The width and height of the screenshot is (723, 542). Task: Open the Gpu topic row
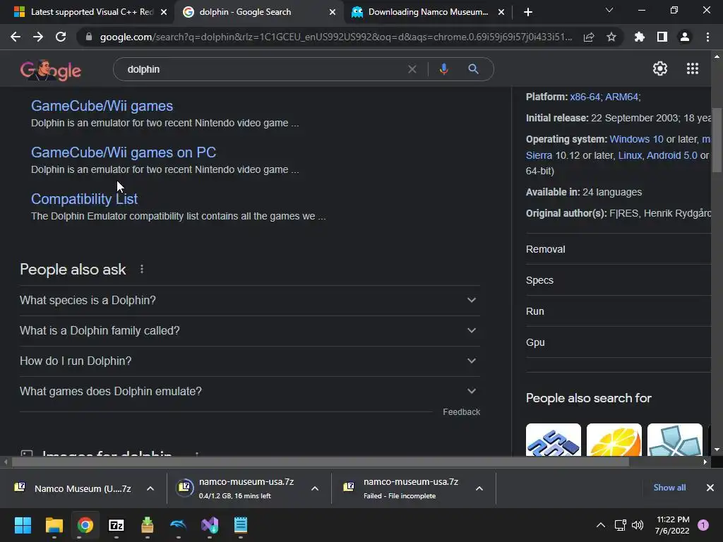(x=619, y=342)
